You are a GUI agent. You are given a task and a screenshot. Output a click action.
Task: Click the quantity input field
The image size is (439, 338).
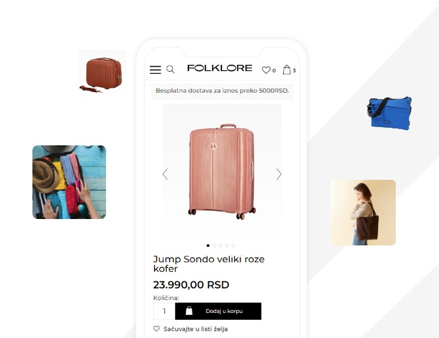[x=164, y=311]
